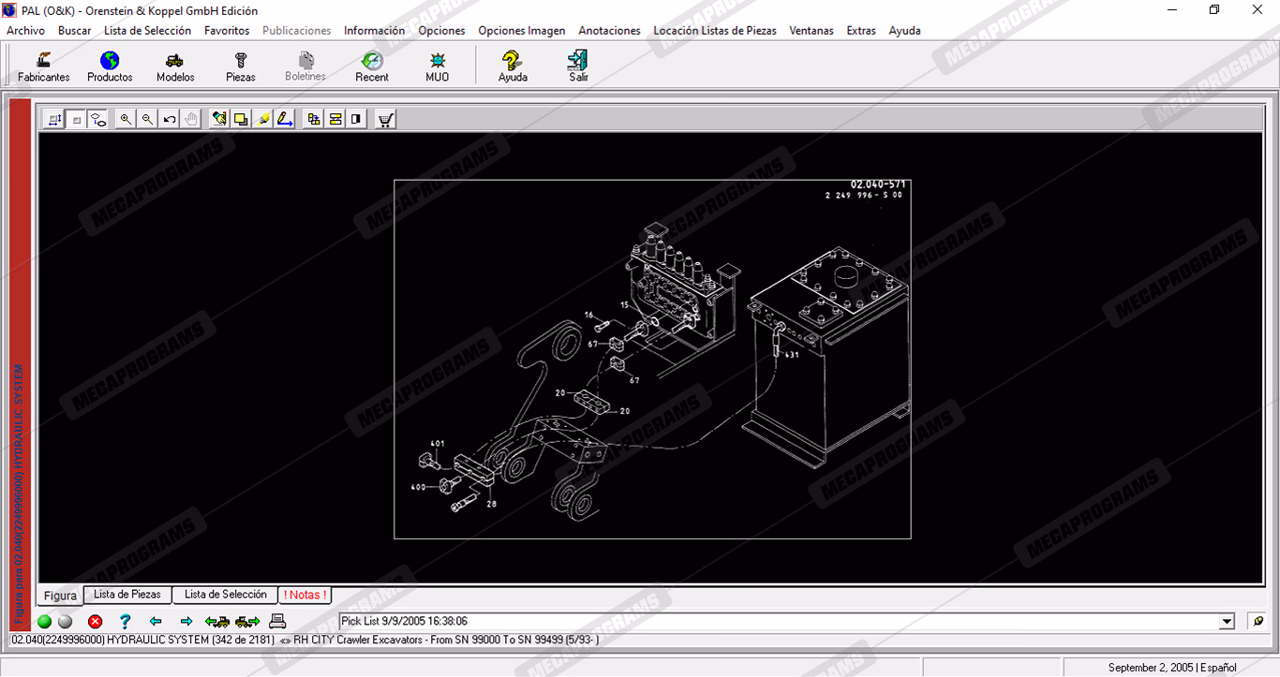1280x677 pixels.
Task: Click the undo arrow in figure toolbar
Action: [169, 119]
